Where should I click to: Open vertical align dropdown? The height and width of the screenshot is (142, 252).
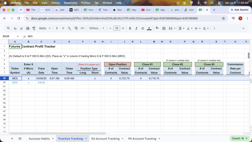tap(189, 28)
